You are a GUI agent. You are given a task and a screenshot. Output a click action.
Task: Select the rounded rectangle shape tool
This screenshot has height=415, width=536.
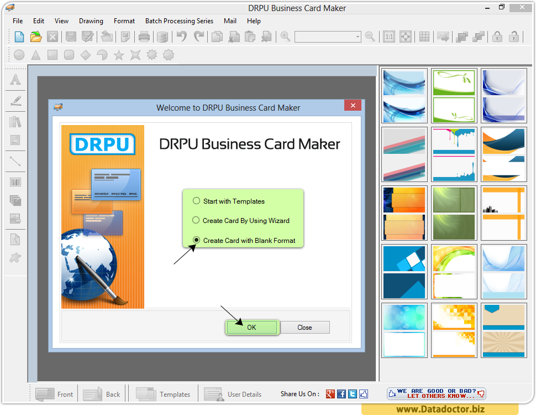[x=69, y=55]
